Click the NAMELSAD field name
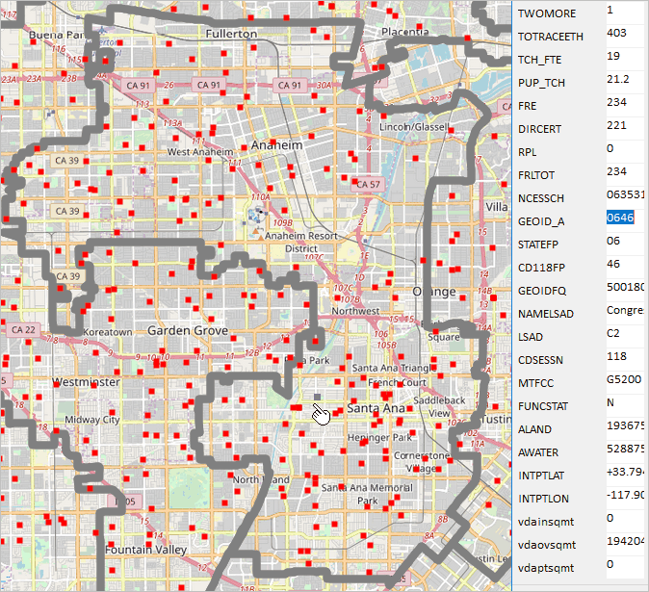 pos(546,314)
